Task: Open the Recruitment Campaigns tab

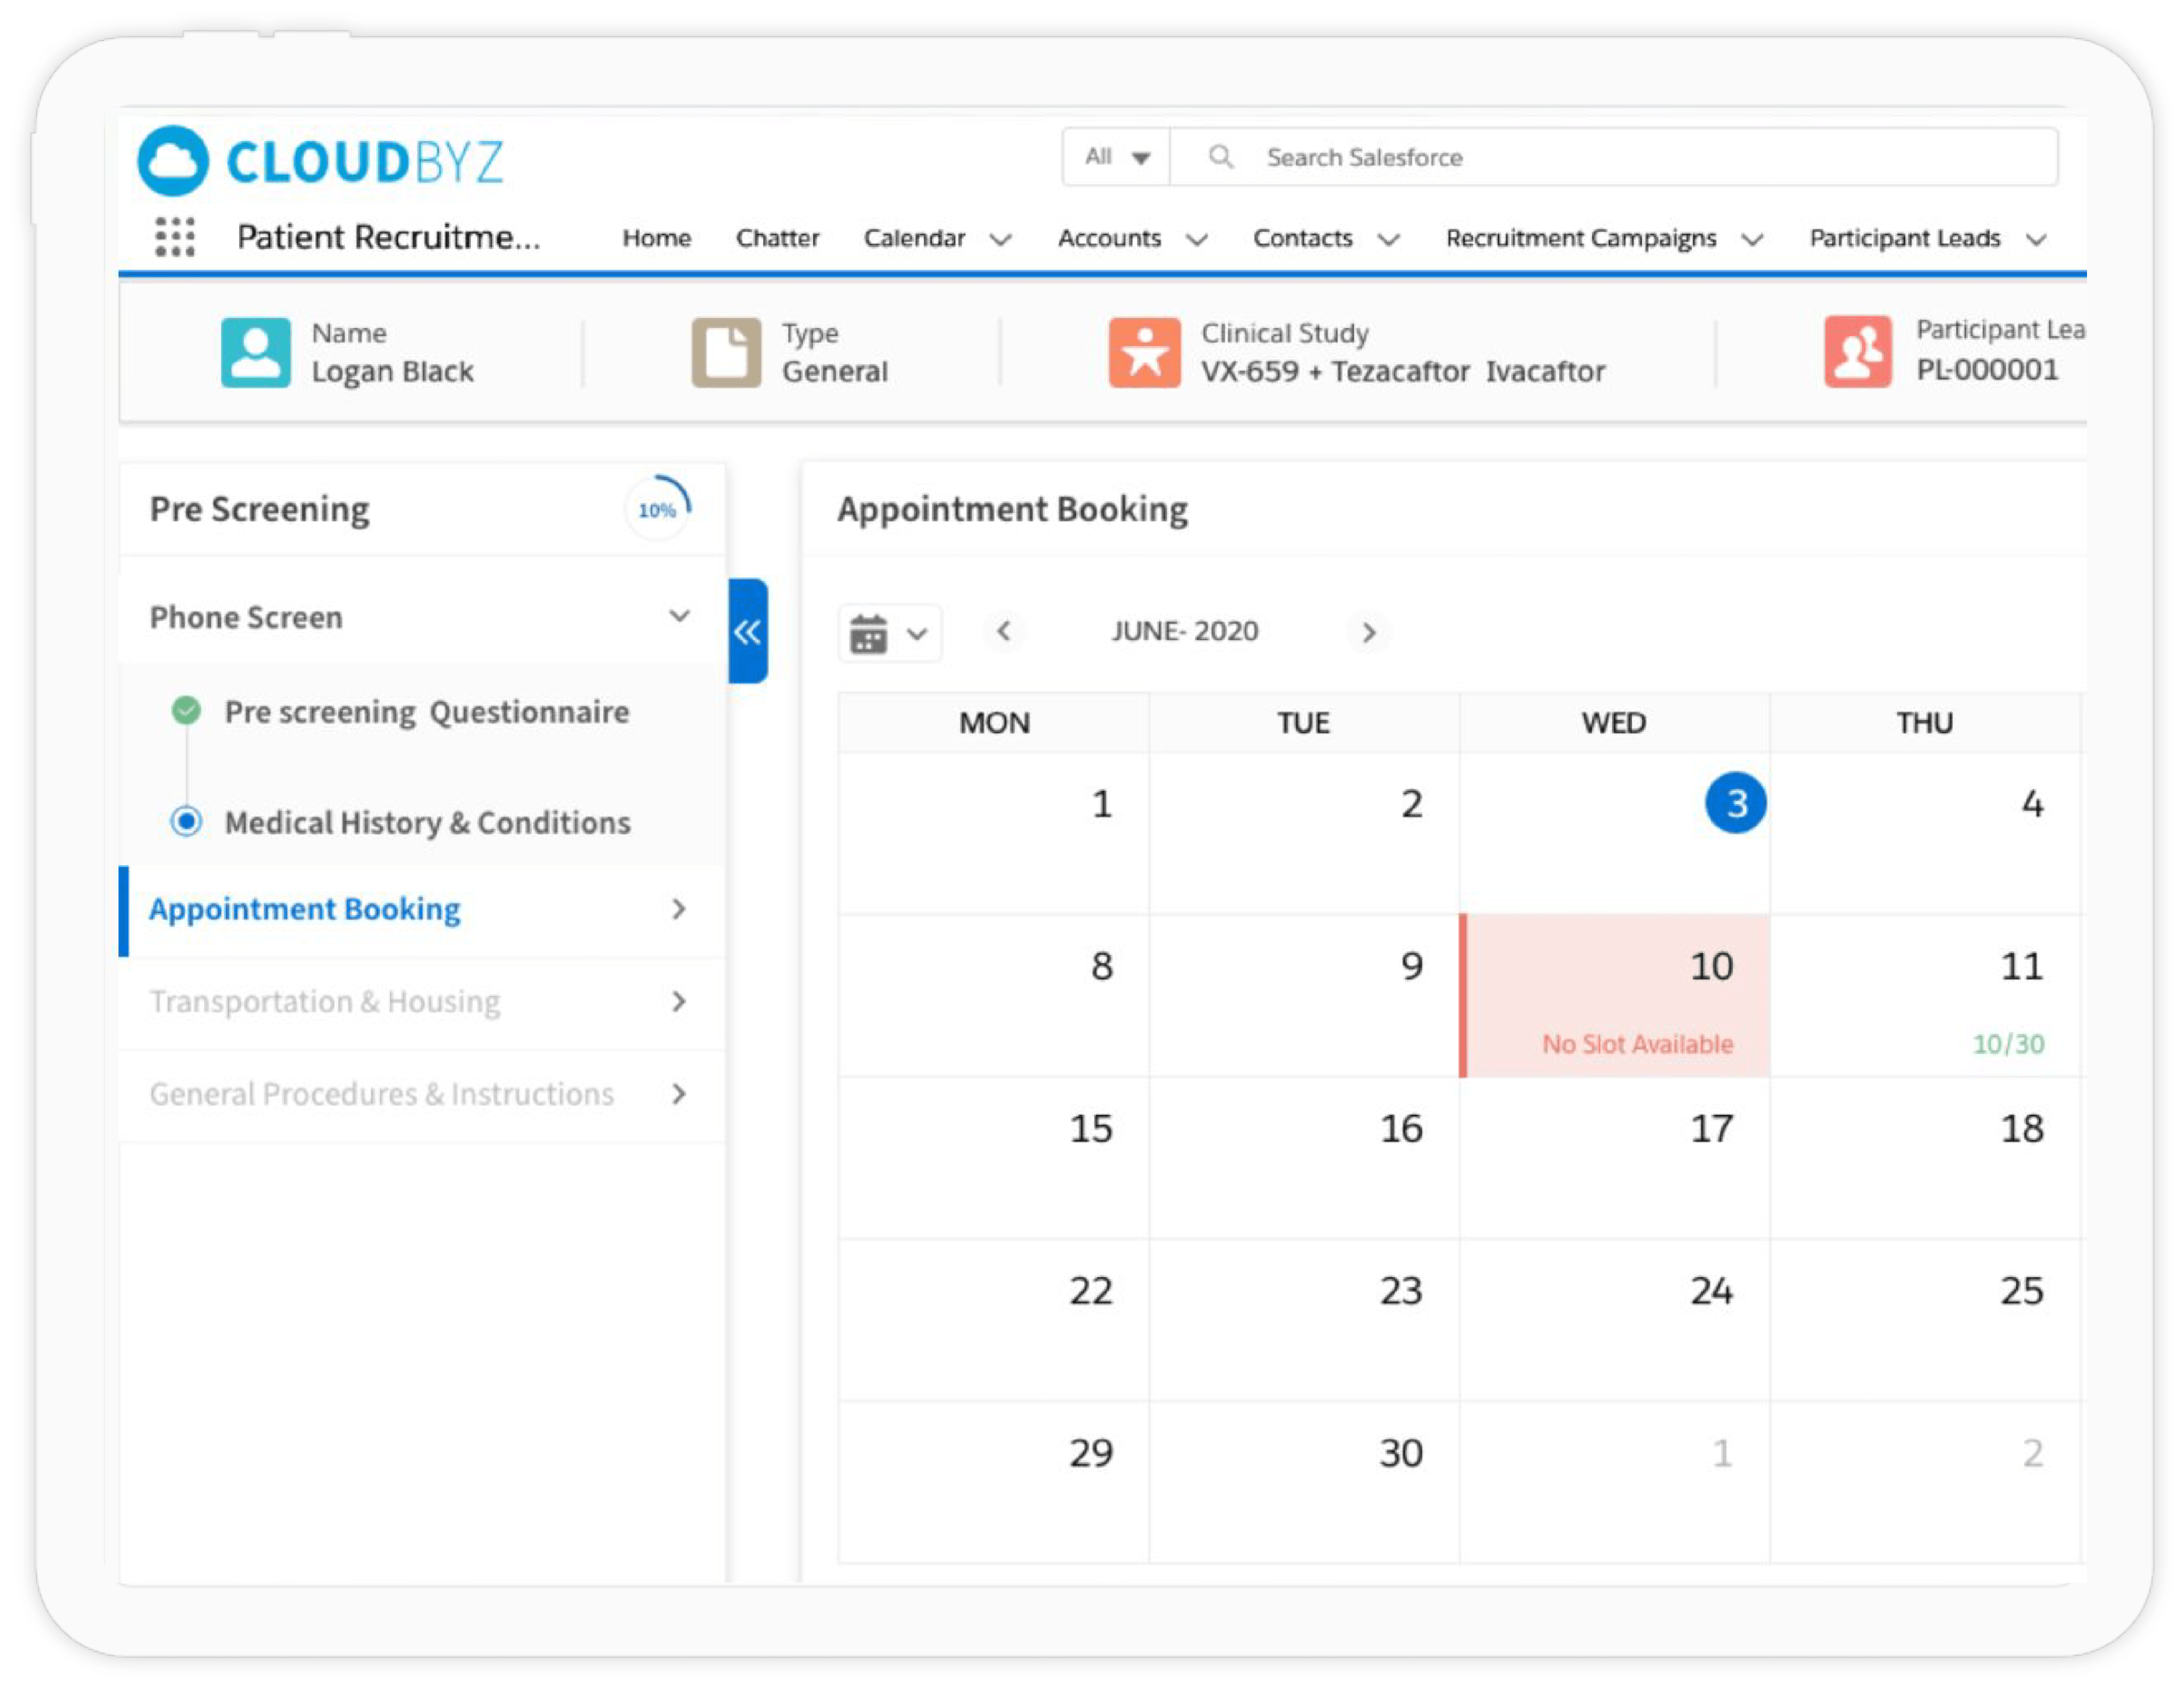Action: 1581,238
